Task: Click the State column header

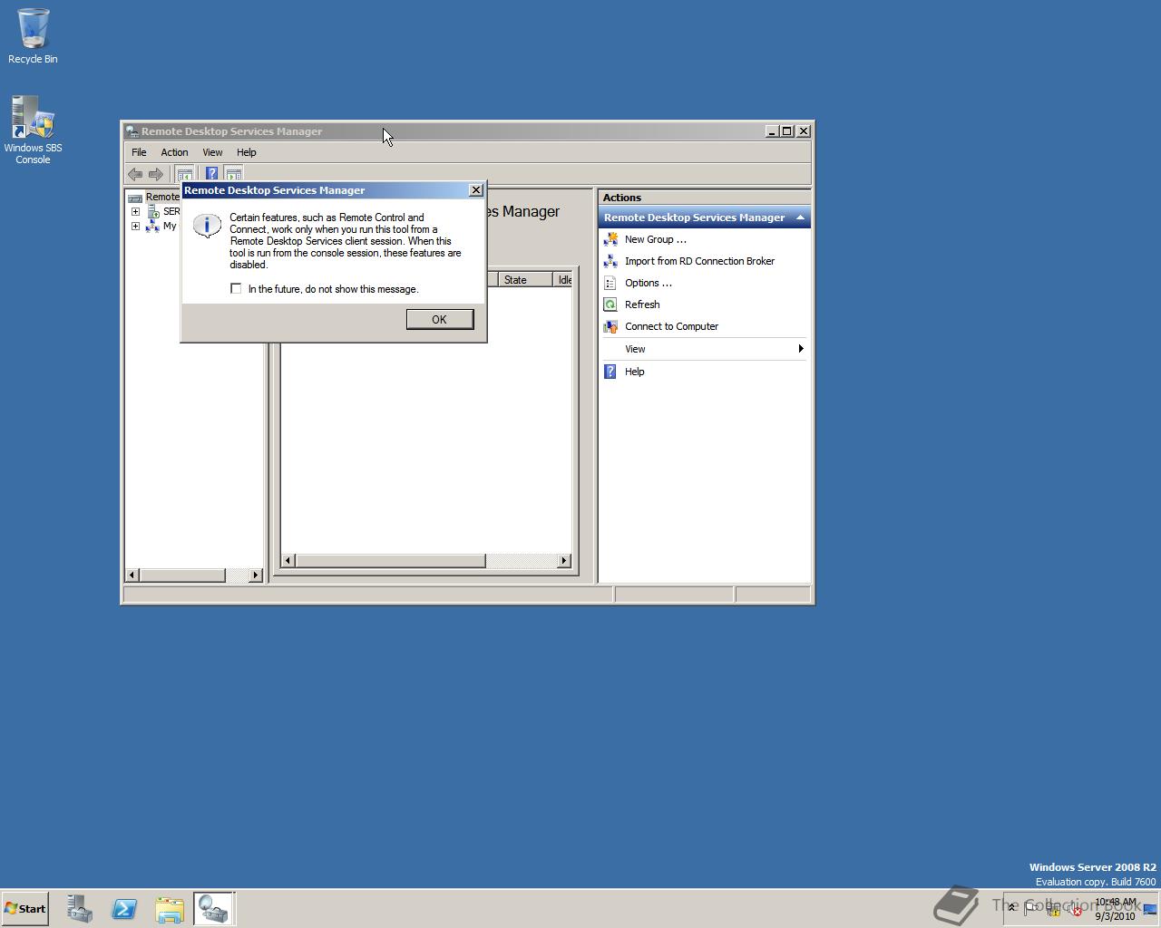Action: [x=525, y=279]
